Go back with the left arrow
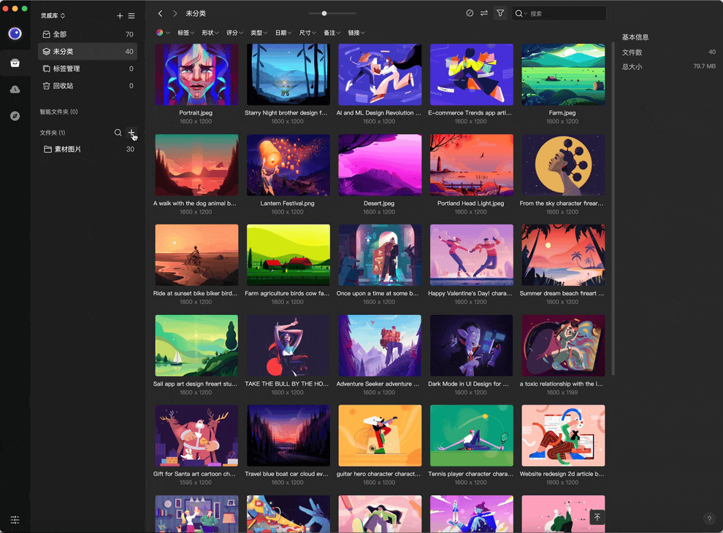Image resolution: width=723 pixels, height=533 pixels. 160,13
